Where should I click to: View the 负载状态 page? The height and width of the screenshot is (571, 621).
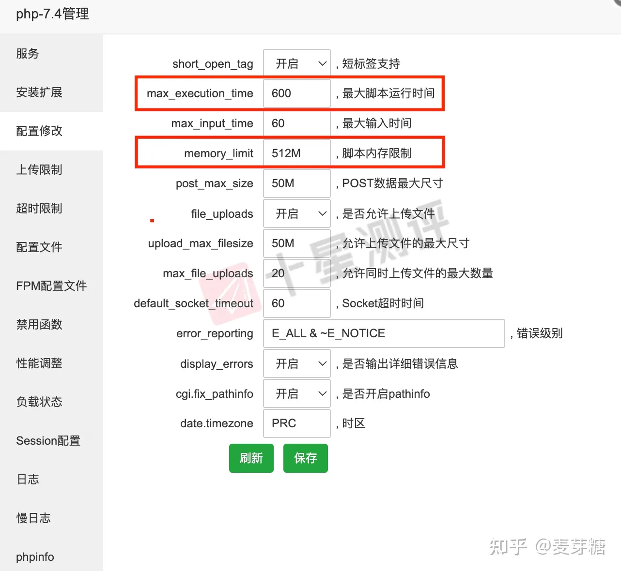pos(39,402)
